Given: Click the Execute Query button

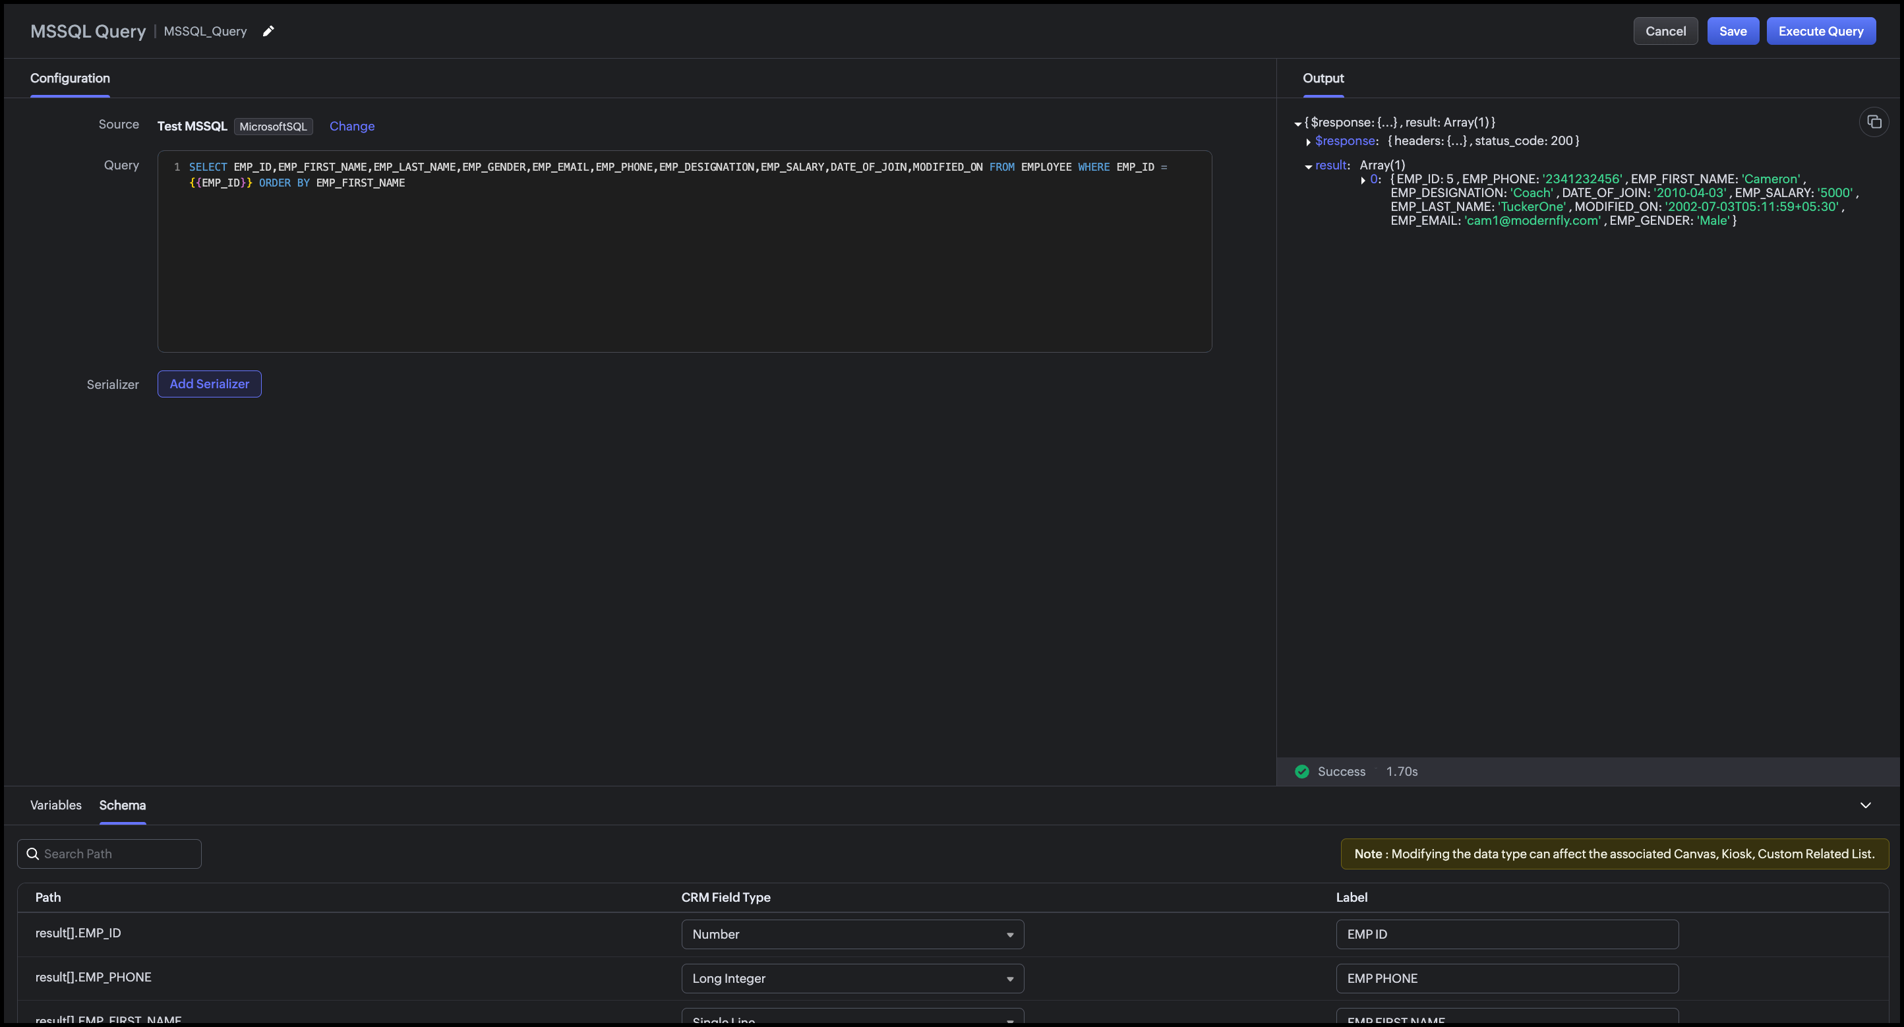Looking at the screenshot, I should (x=1820, y=31).
